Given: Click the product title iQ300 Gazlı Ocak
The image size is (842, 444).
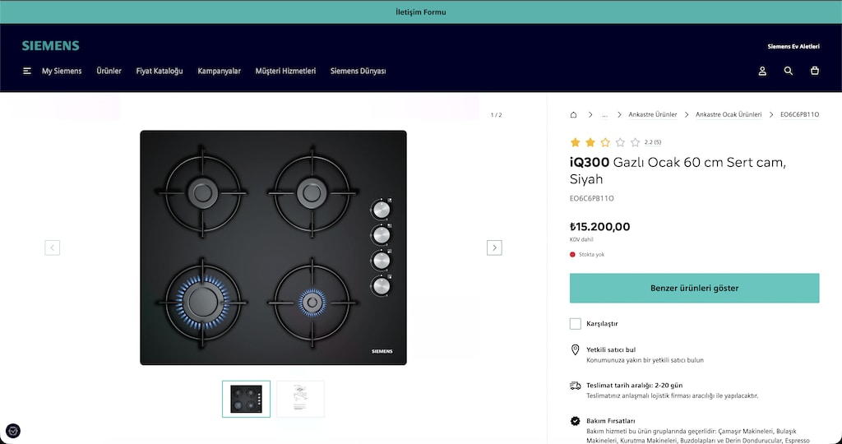Looking at the screenshot, I should pos(678,170).
